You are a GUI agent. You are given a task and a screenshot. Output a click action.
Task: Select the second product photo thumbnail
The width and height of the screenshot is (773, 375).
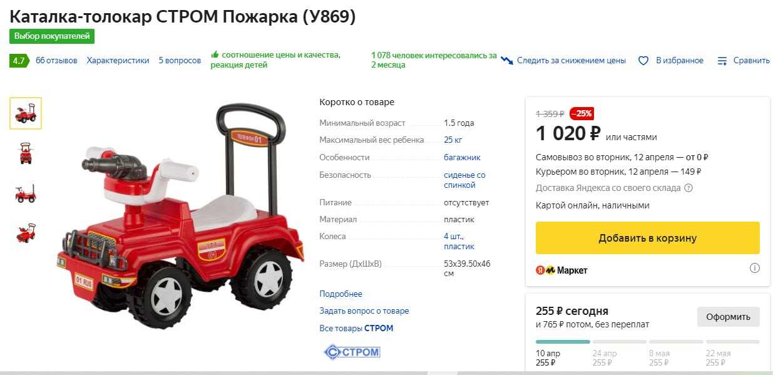[x=25, y=153]
